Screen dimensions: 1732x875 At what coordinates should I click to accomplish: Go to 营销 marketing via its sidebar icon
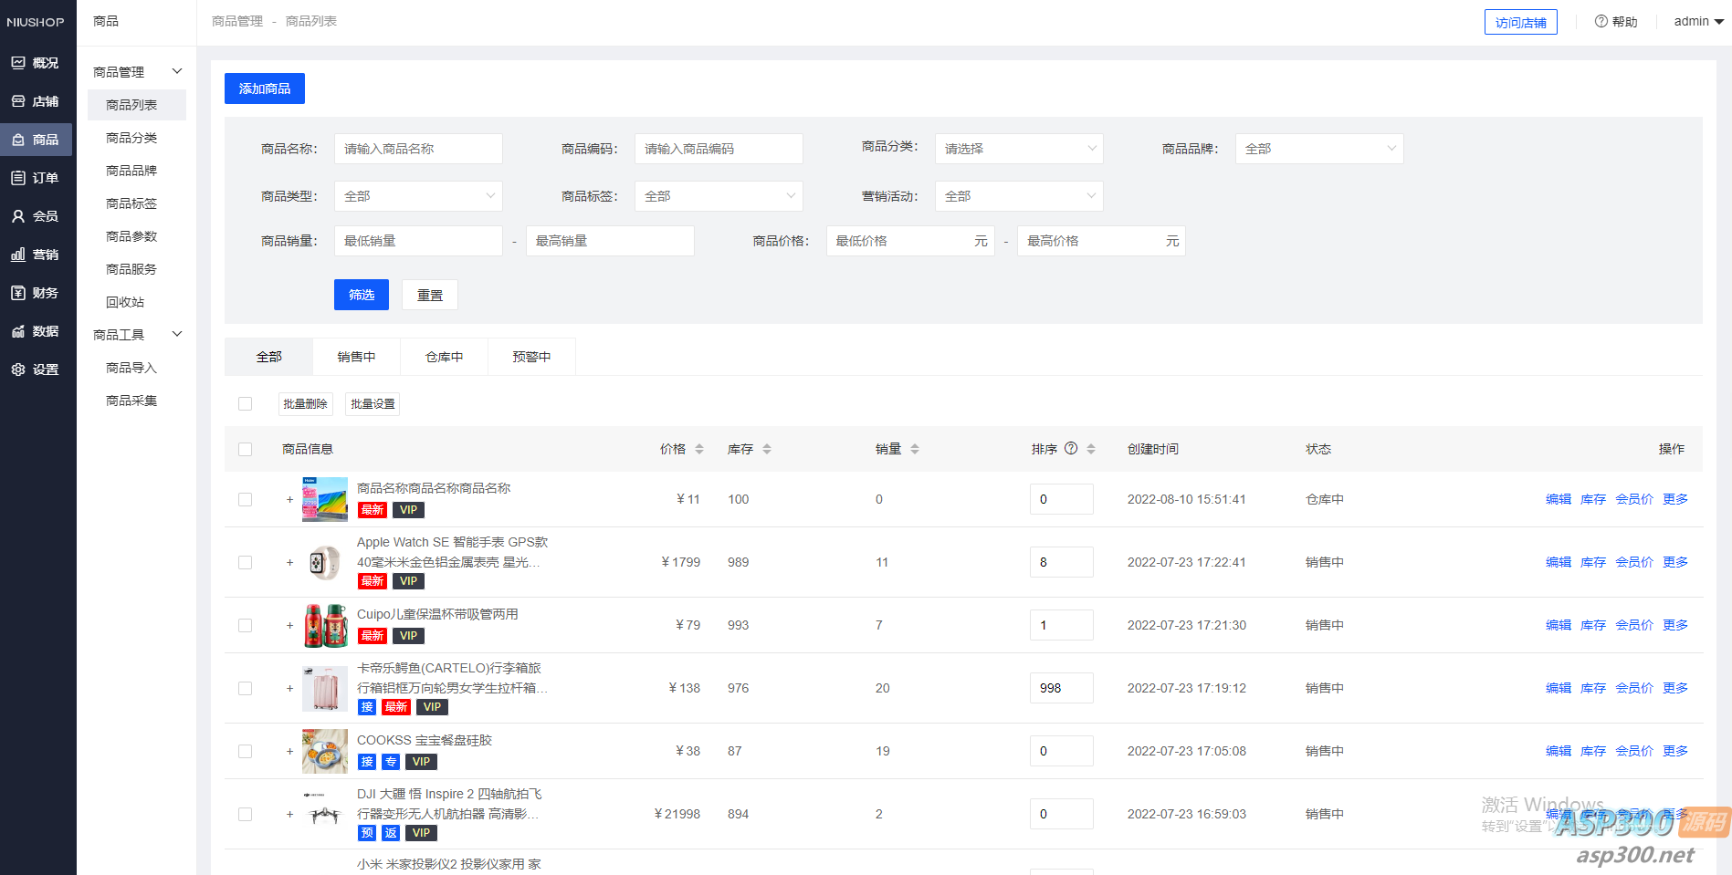click(37, 254)
